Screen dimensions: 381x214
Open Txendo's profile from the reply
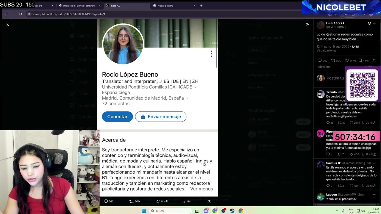331,92
